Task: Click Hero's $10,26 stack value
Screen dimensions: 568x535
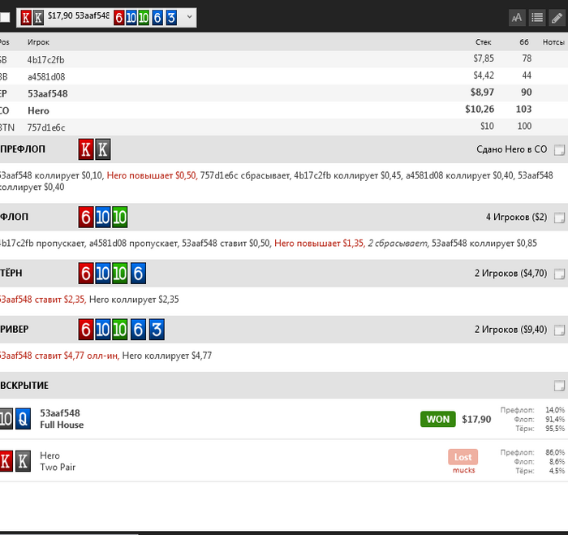Action: pos(480,109)
